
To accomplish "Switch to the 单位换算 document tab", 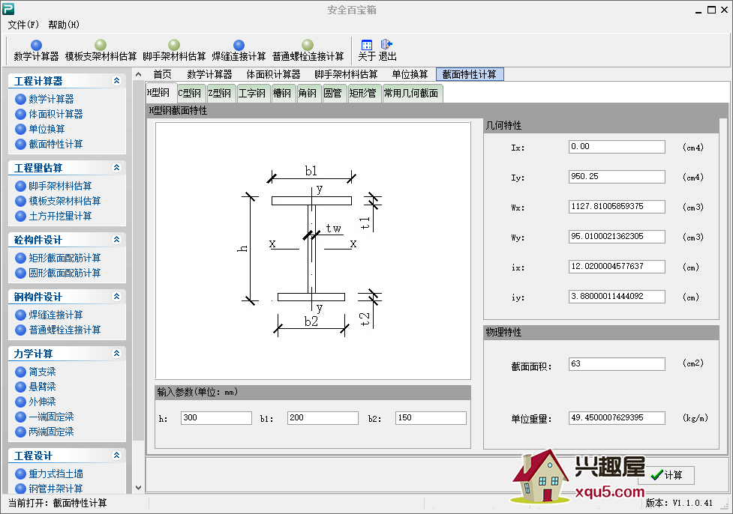I will click(x=410, y=74).
